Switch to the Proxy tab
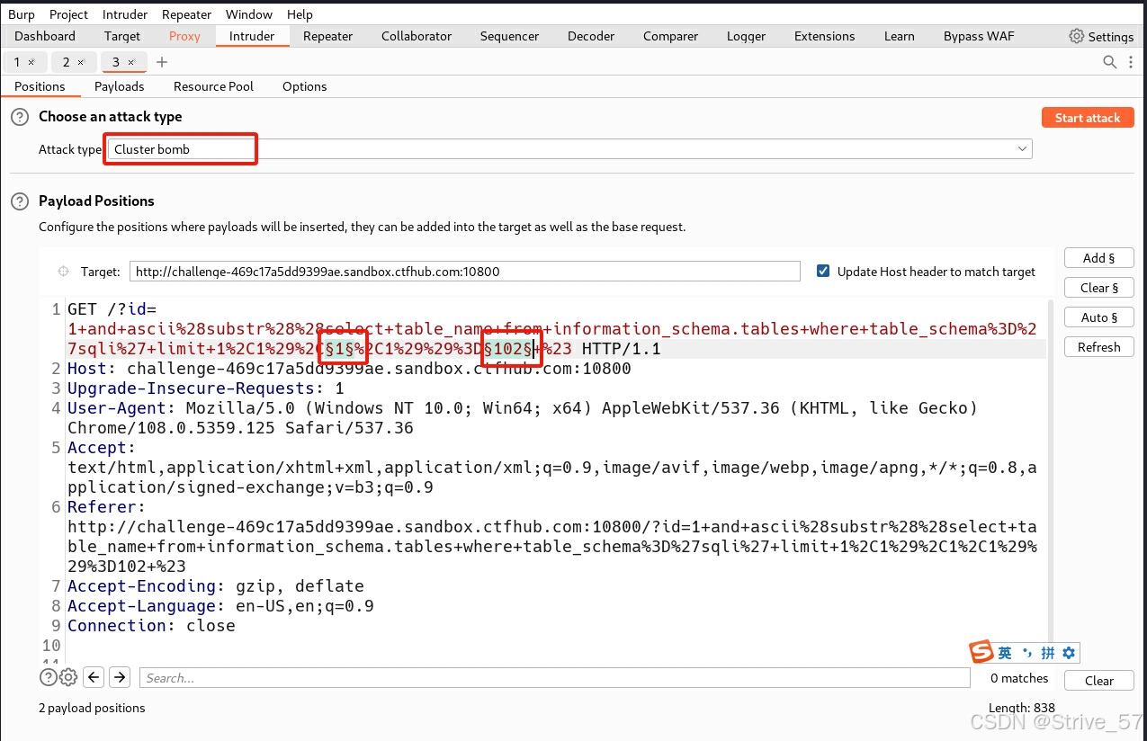Screen dimensions: 1147x741 click(184, 36)
